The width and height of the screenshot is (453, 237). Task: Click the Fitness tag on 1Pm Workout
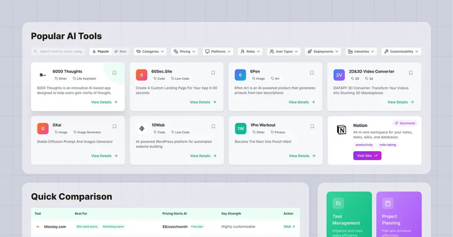click(278, 132)
